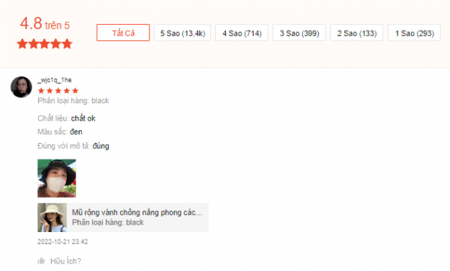
Task: Click the thumbs-up helpful icon
Action: point(41,261)
